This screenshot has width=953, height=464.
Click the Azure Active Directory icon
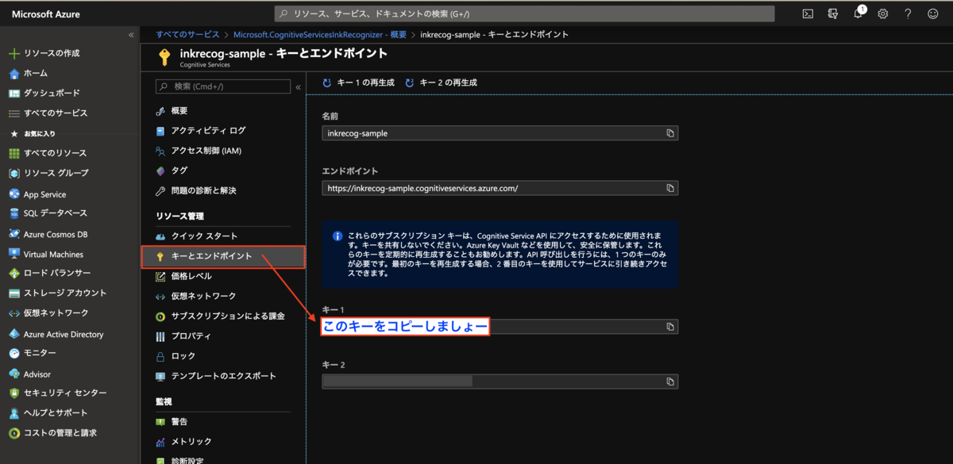[x=14, y=334]
